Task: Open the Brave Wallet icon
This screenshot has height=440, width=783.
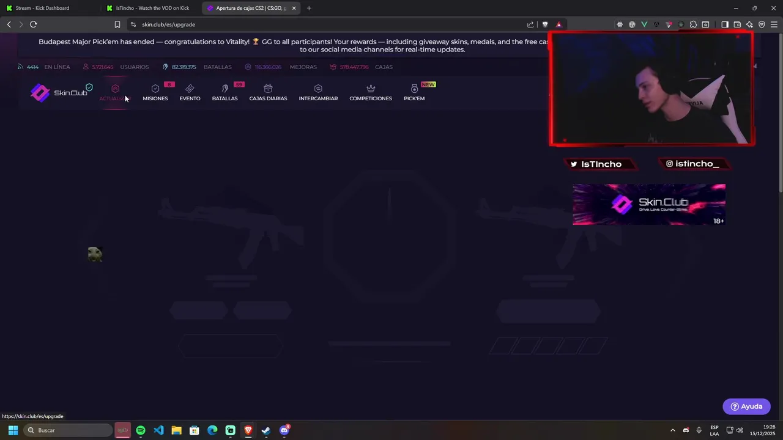Action: [737, 24]
